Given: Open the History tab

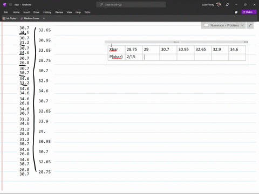Looking at the screenshot, I should click(x=47, y=12).
